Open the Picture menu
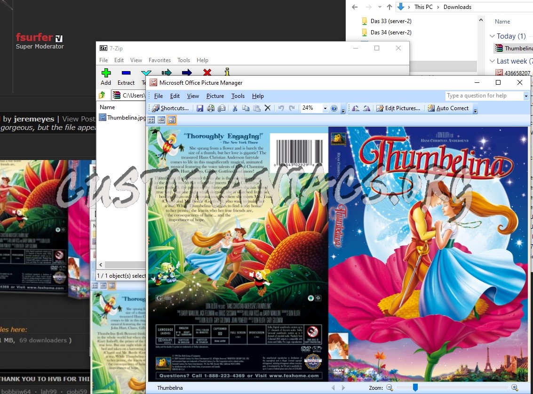The width and height of the screenshot is (533, 394). [x=215, y=96]
